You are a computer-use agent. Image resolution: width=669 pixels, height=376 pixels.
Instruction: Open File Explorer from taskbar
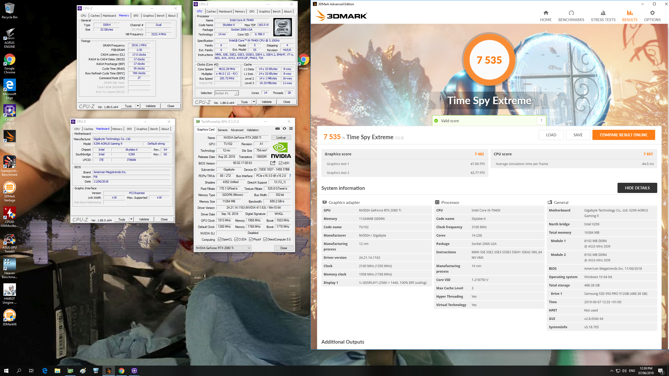pyautogui.click(x=57, y=371)
